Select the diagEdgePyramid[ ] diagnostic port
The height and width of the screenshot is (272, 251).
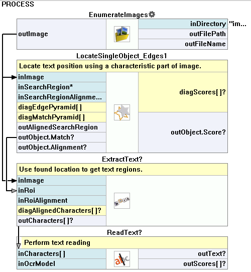click(61, 107)
